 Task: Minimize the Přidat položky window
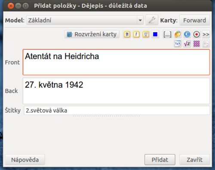(18, 6)
